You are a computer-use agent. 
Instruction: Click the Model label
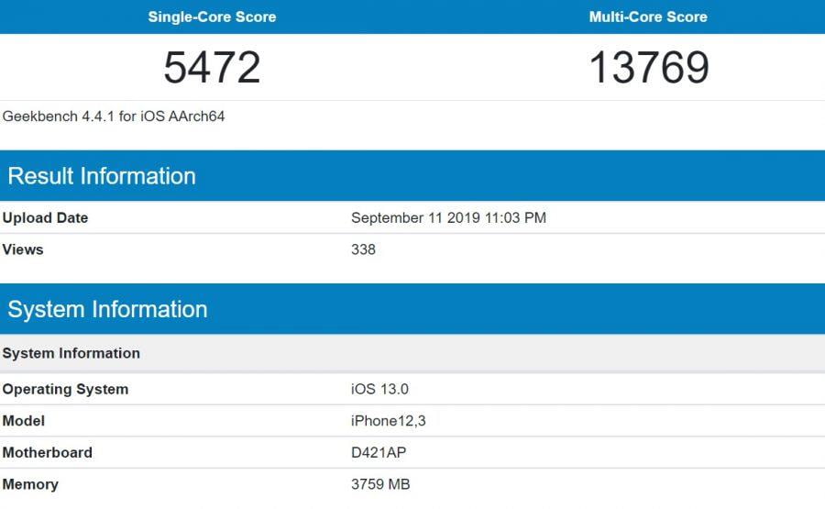[x=24, y=421]
